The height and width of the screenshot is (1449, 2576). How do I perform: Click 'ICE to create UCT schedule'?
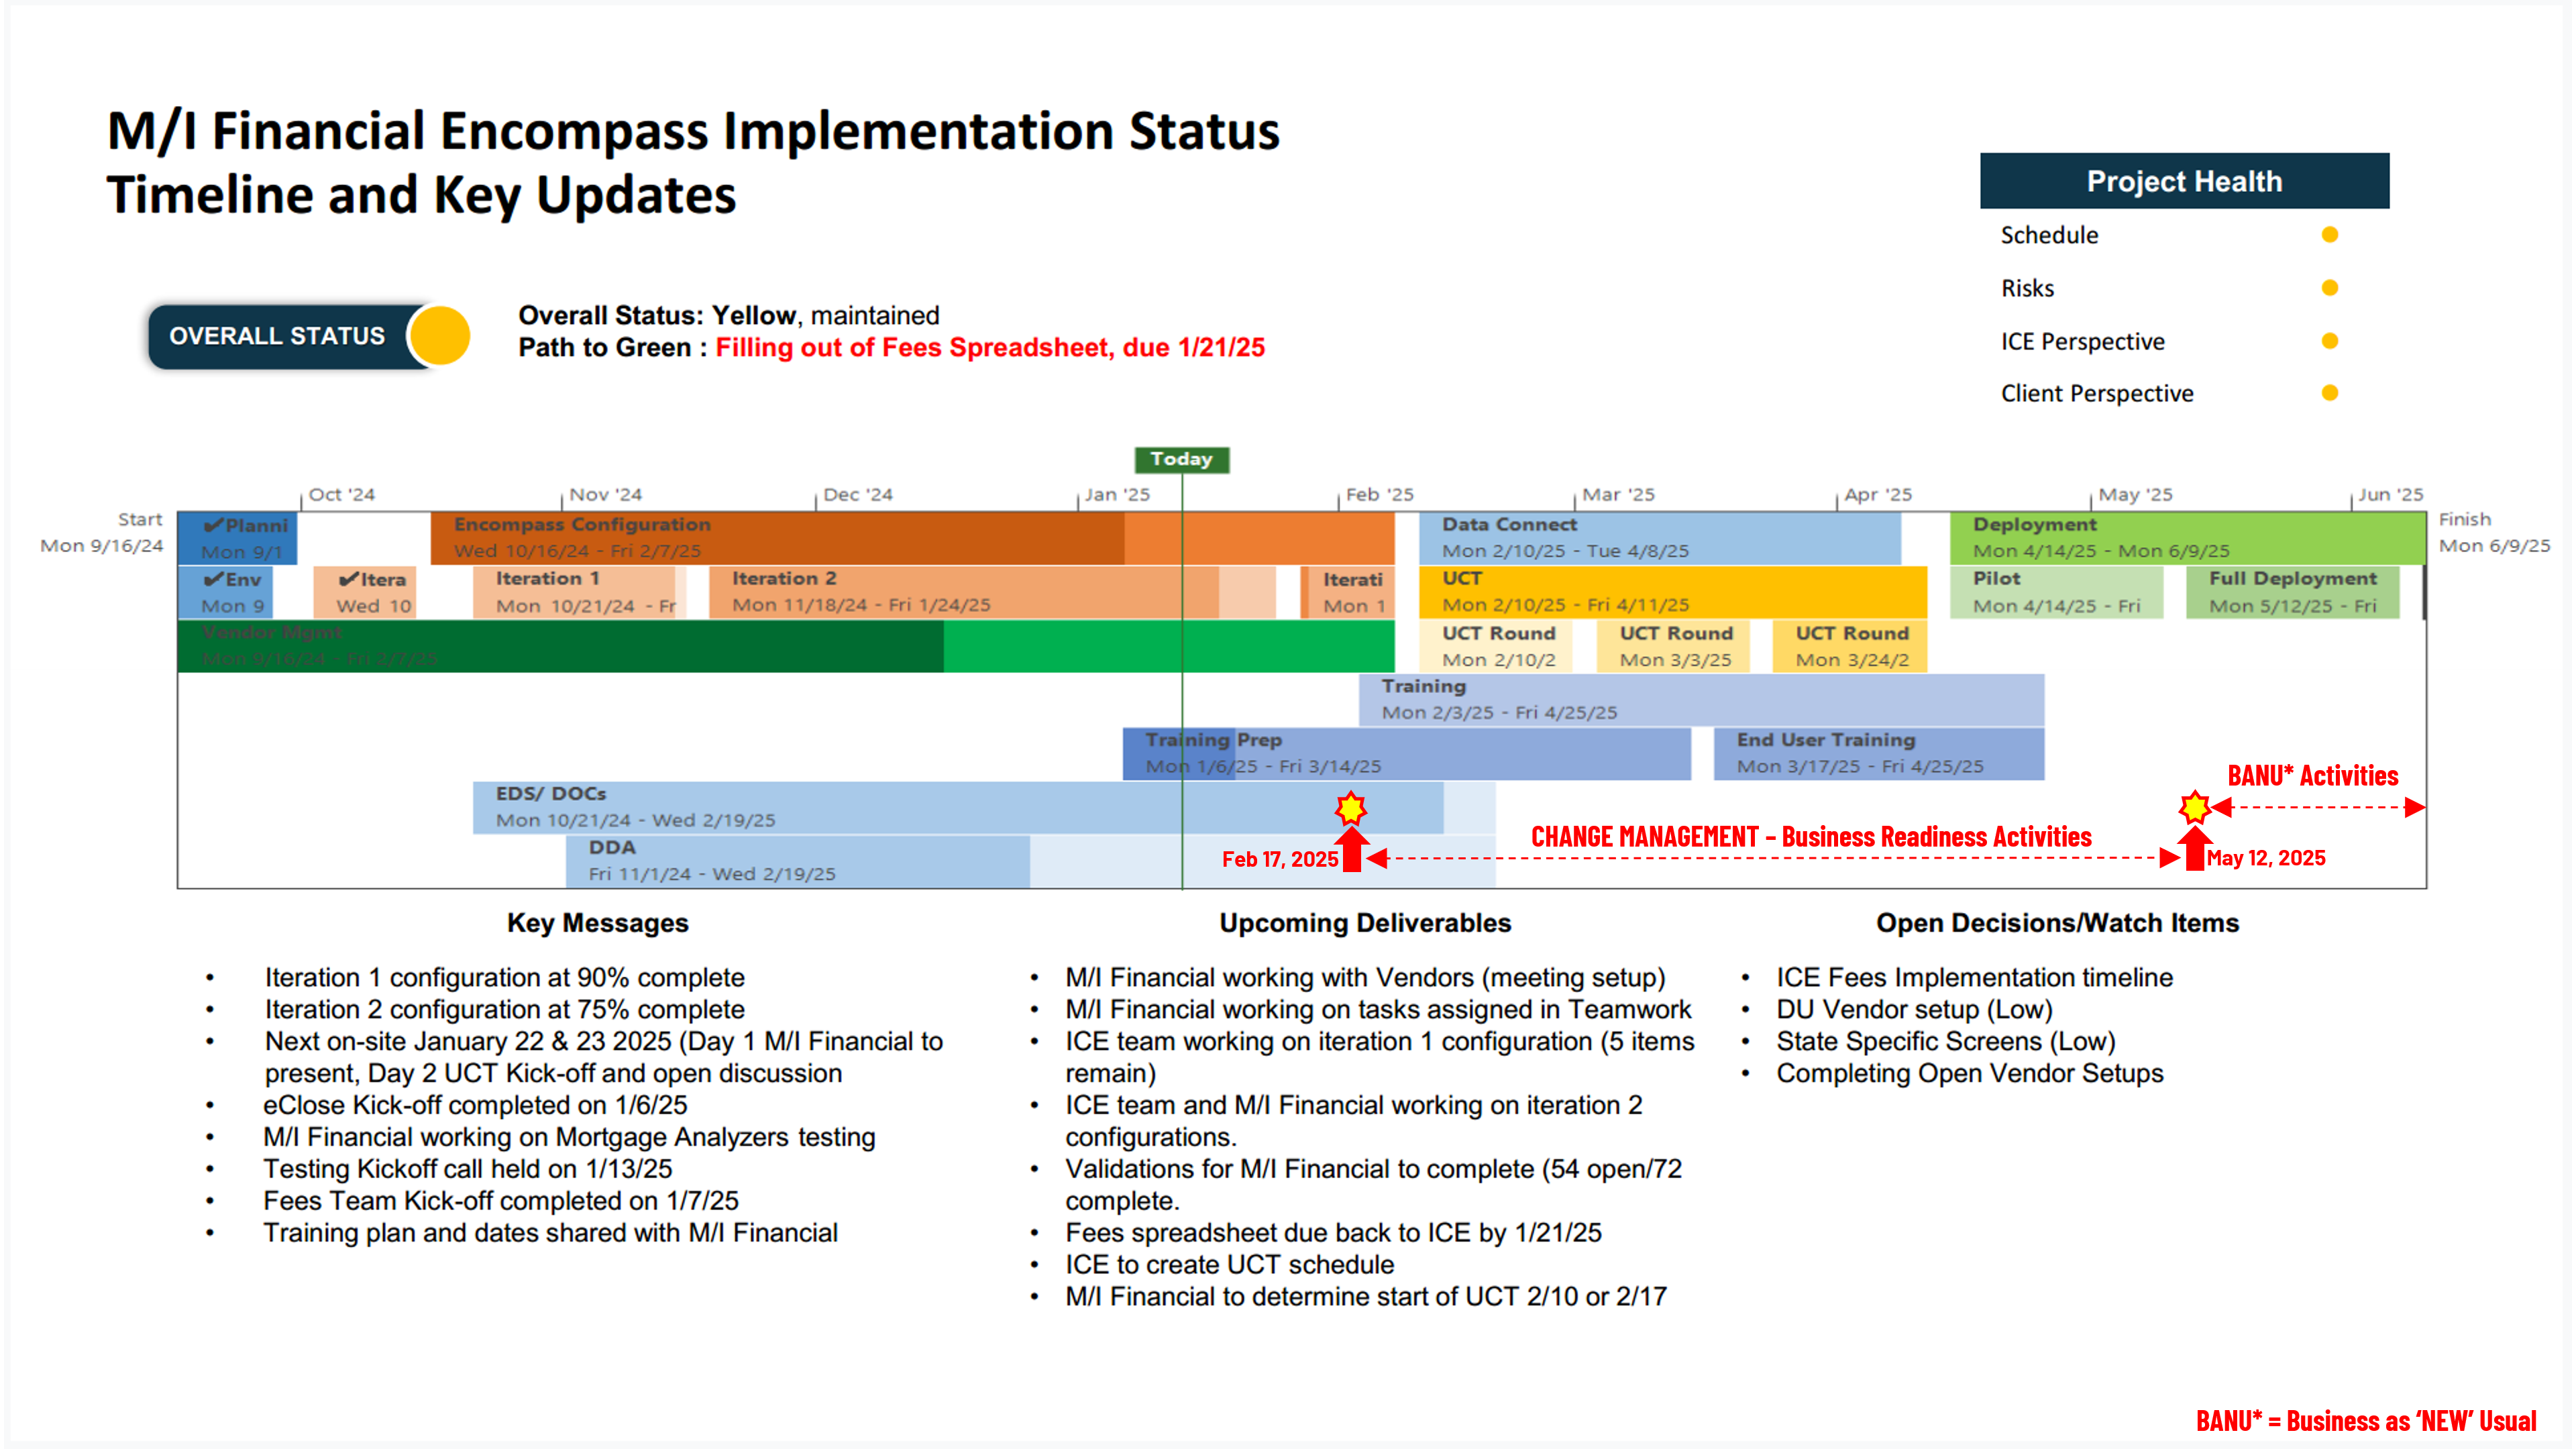(x=1229, y=1265)
